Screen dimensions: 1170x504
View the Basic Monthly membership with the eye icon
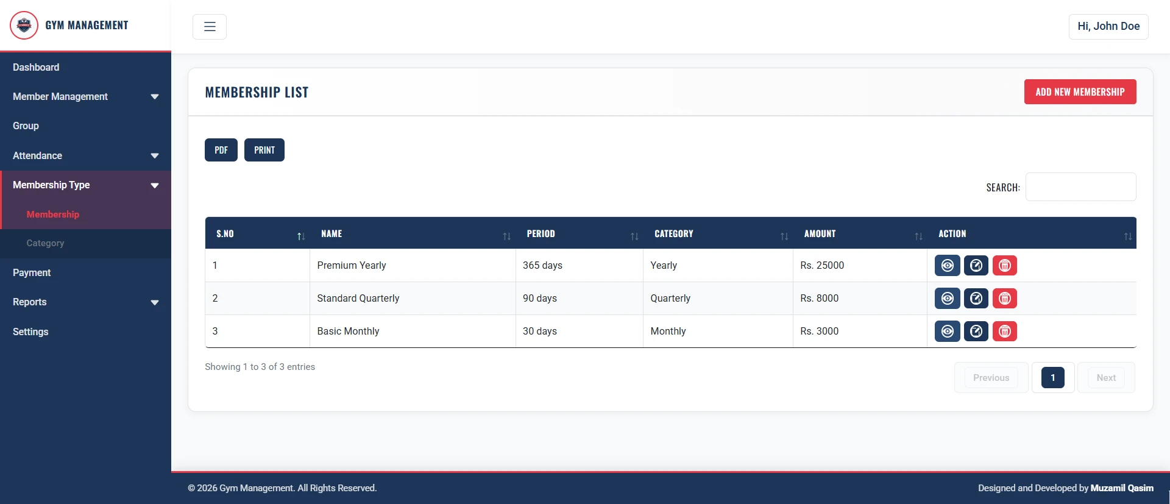coord(948,331)
